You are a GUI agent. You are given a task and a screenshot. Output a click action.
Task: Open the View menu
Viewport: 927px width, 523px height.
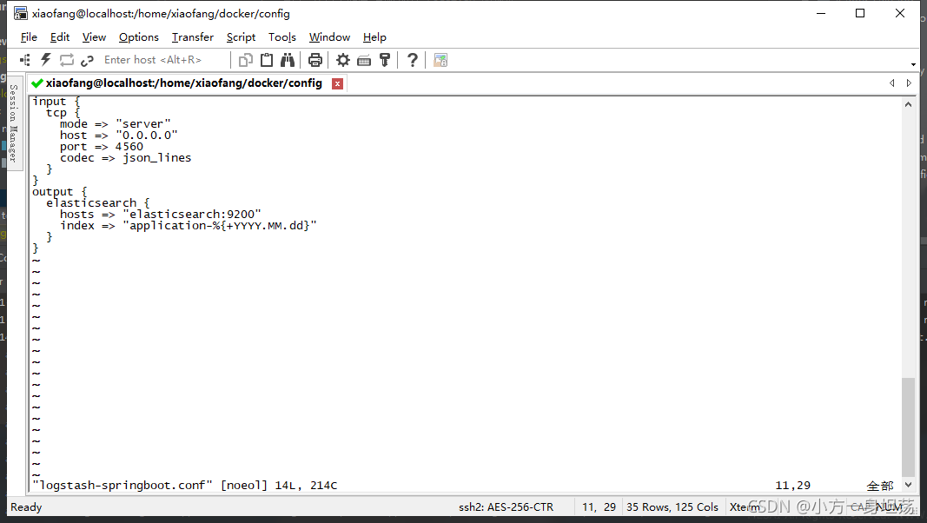tap(94, 37)
